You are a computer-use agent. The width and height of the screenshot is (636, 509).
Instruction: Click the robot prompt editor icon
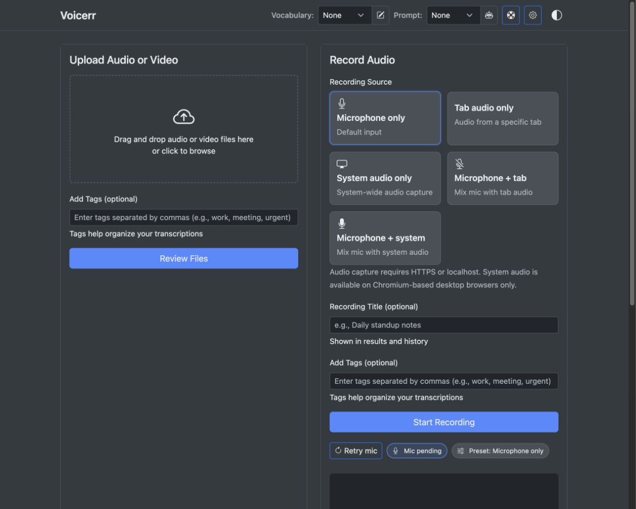pyautogui.click(x=489, y=15)
